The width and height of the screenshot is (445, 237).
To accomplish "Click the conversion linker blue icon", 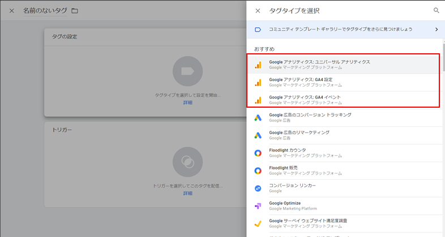I will pyautogui.click(x=258, y=188).
